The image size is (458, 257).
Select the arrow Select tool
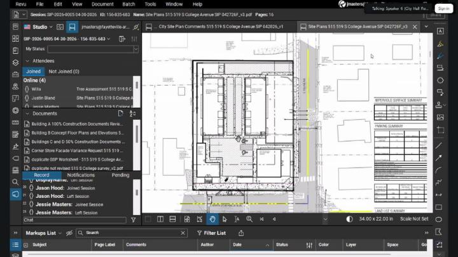pyautogui.click(x=225, y=219)
